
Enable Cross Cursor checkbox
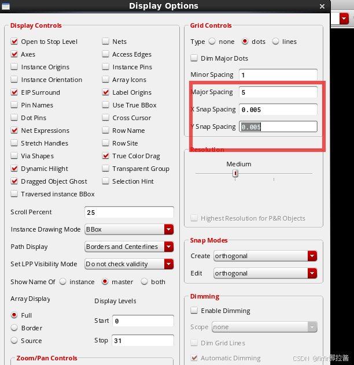106,118
